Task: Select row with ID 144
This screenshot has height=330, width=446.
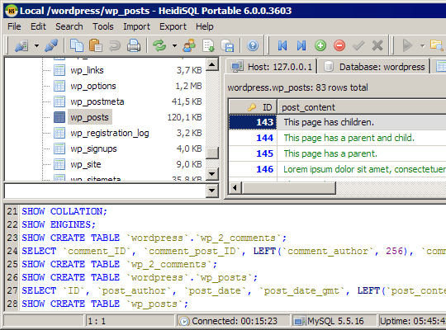Action: [x=253, y=138]
